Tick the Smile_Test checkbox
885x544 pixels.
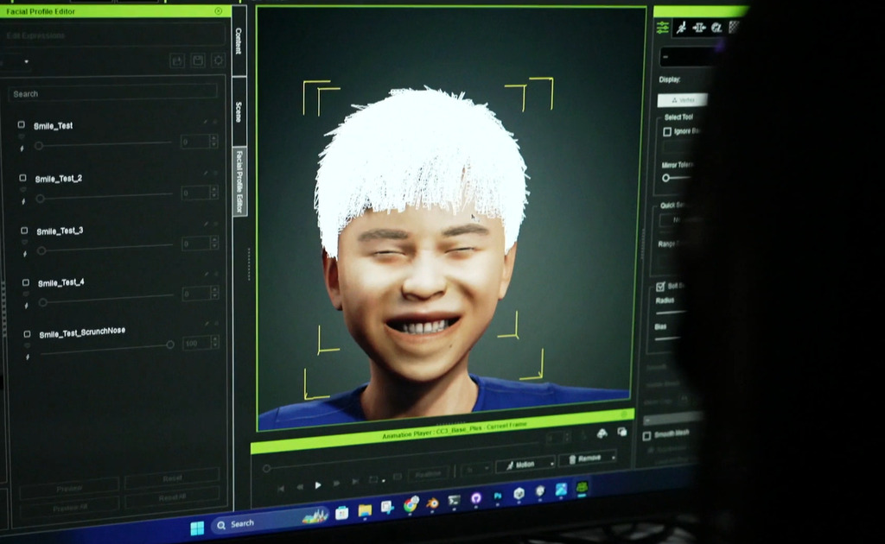tap(22, 124)
